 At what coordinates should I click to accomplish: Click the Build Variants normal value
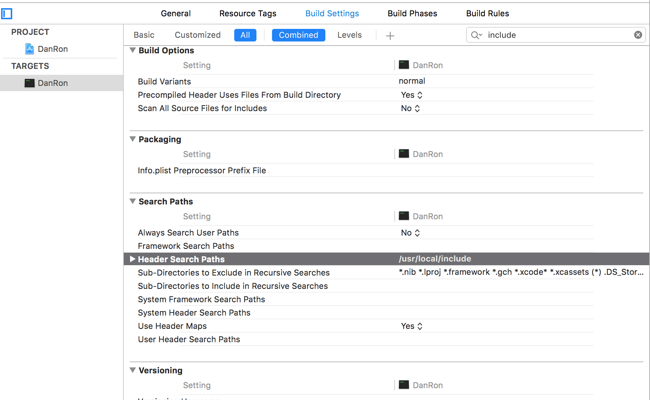point(412,81)
